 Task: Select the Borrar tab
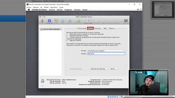(91, 28)
